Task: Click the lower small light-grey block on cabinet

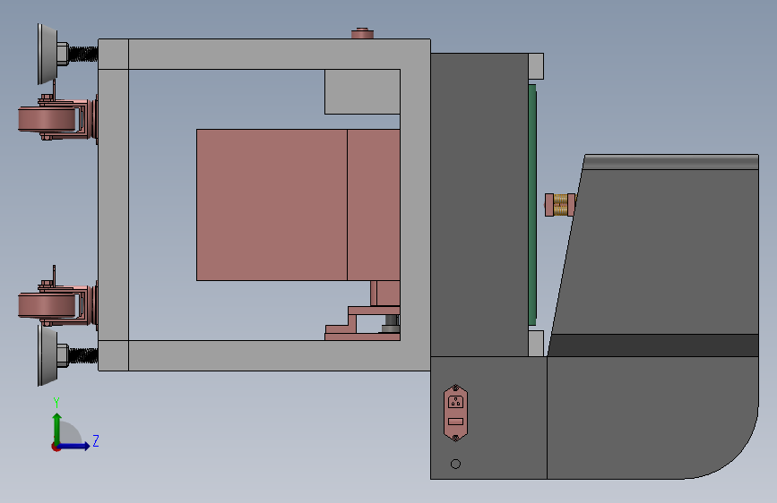Action: pos(536,343)
